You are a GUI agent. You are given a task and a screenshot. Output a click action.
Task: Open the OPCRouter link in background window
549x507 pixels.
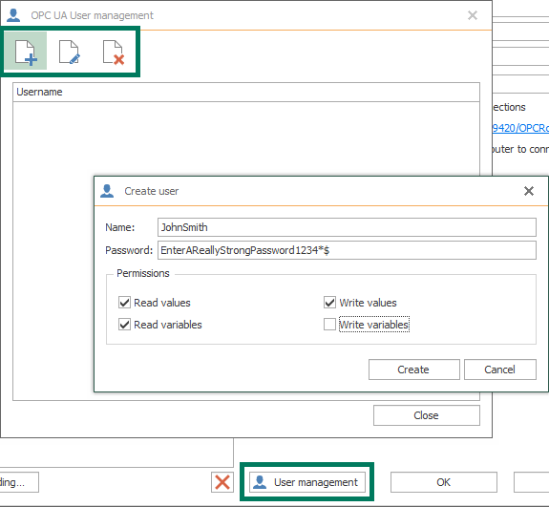[520, 128]
